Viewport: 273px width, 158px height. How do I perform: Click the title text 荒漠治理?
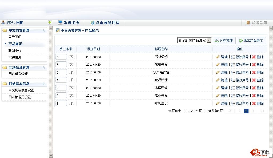point(161,80)
